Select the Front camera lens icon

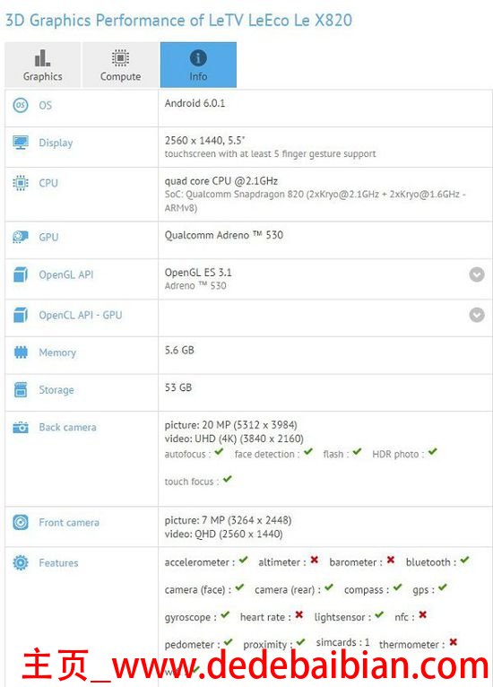tap(21, 522)
